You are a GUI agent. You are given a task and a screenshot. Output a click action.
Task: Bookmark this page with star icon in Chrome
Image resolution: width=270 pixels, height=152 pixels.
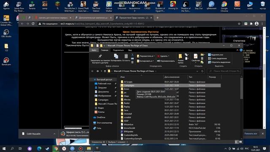[x=239, y=24]
